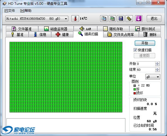The image size is (167, 136).
Task: Minimize the HD Tune window
Action: click(140, 3)
